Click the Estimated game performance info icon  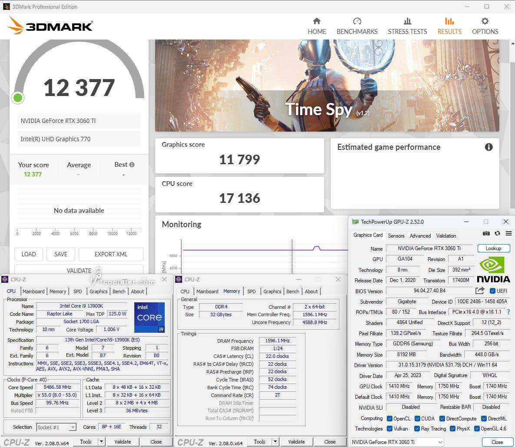(x=488, y=147)
